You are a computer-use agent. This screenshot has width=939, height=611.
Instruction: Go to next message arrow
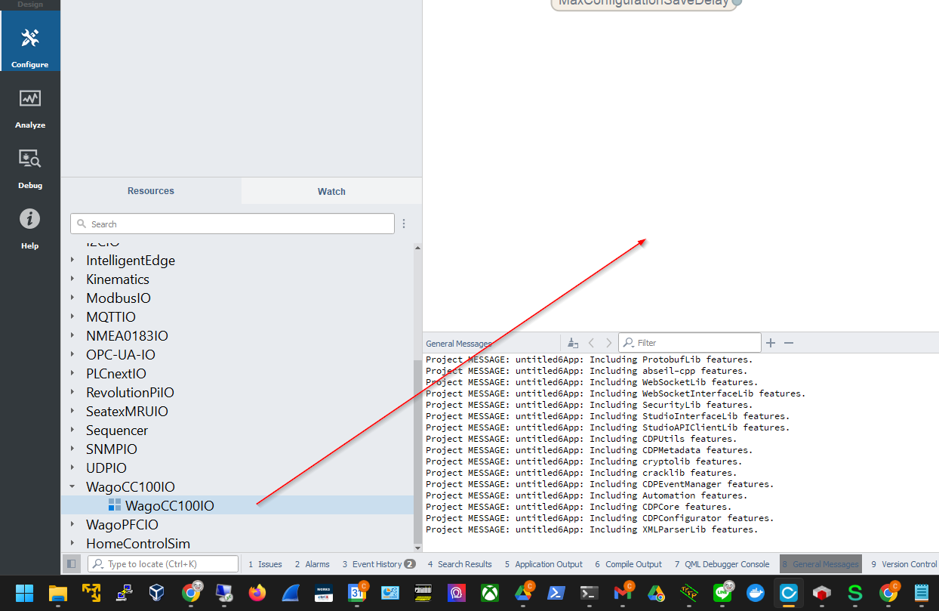(x=608, y=343)
